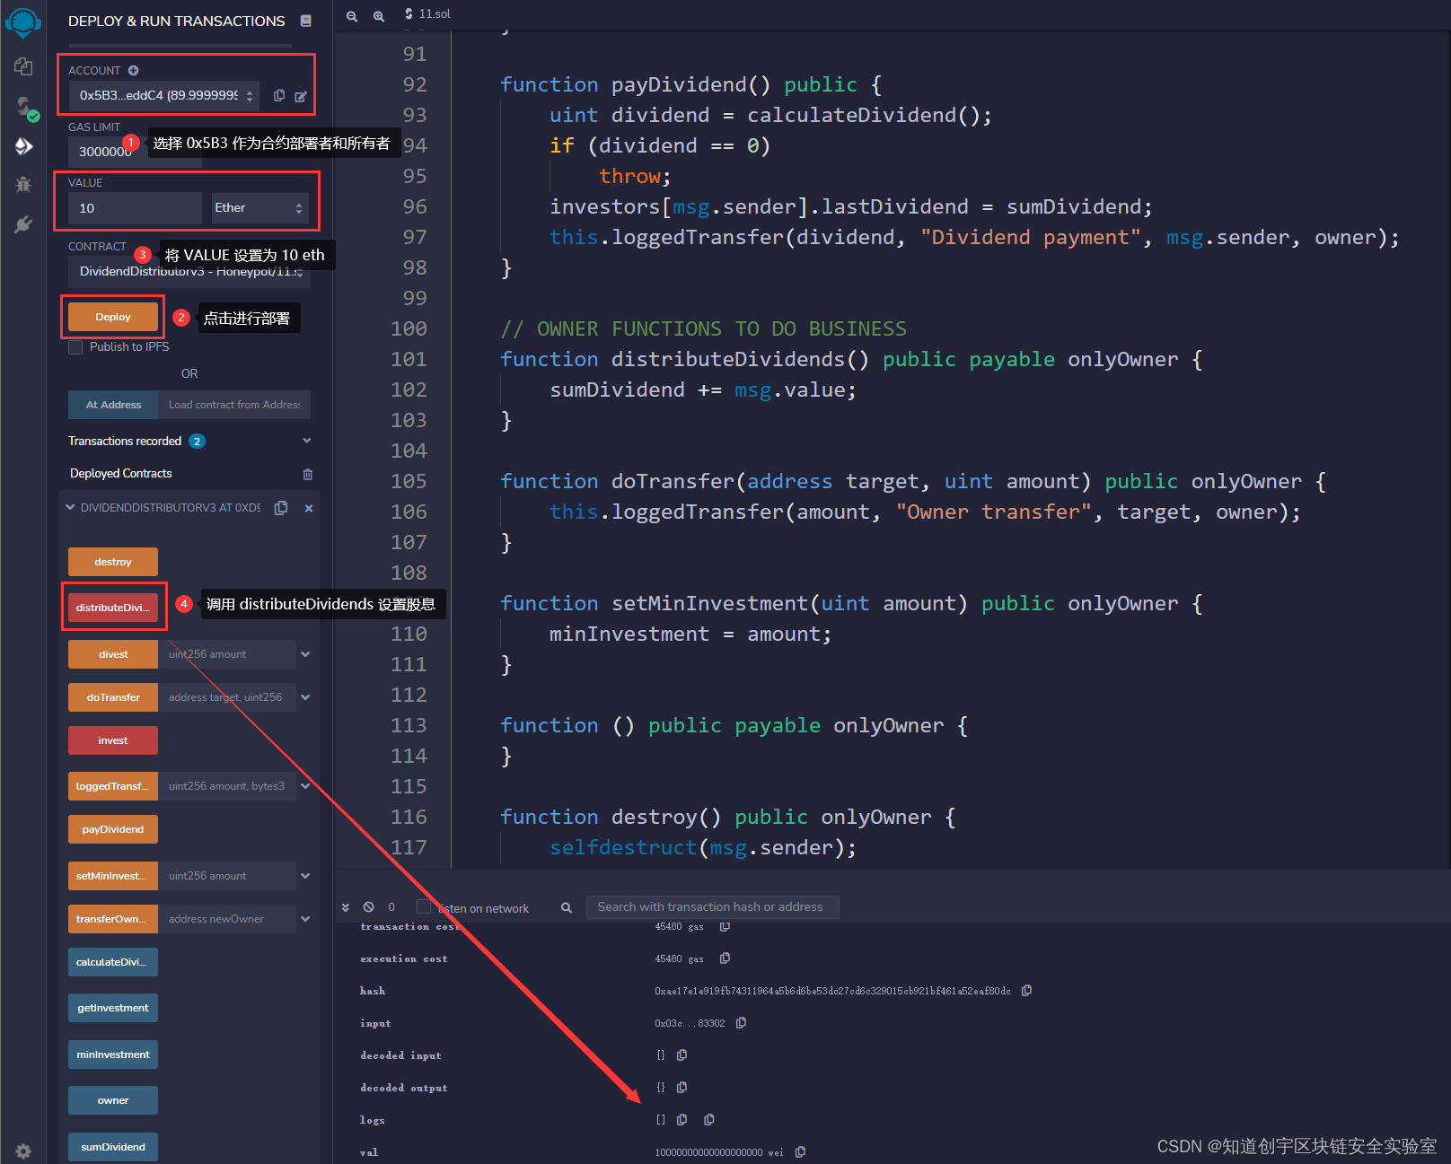Open the File Explorer sidebar icon

pyautogui.click(x=23, y=66)
